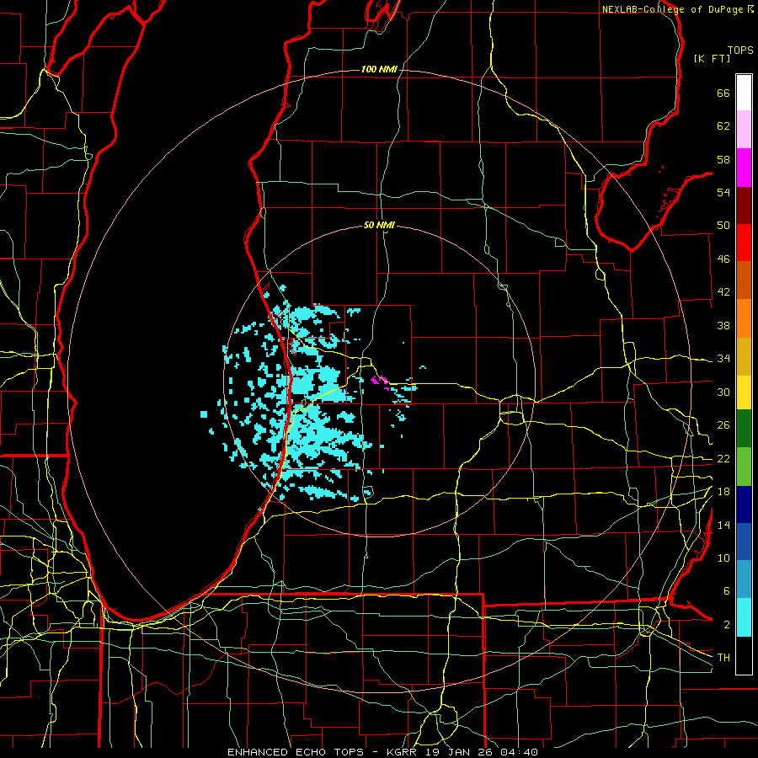This screenshot has width=758, height=758.
Task: Click the 50 NMI range ring label
Action: (379, 225)
